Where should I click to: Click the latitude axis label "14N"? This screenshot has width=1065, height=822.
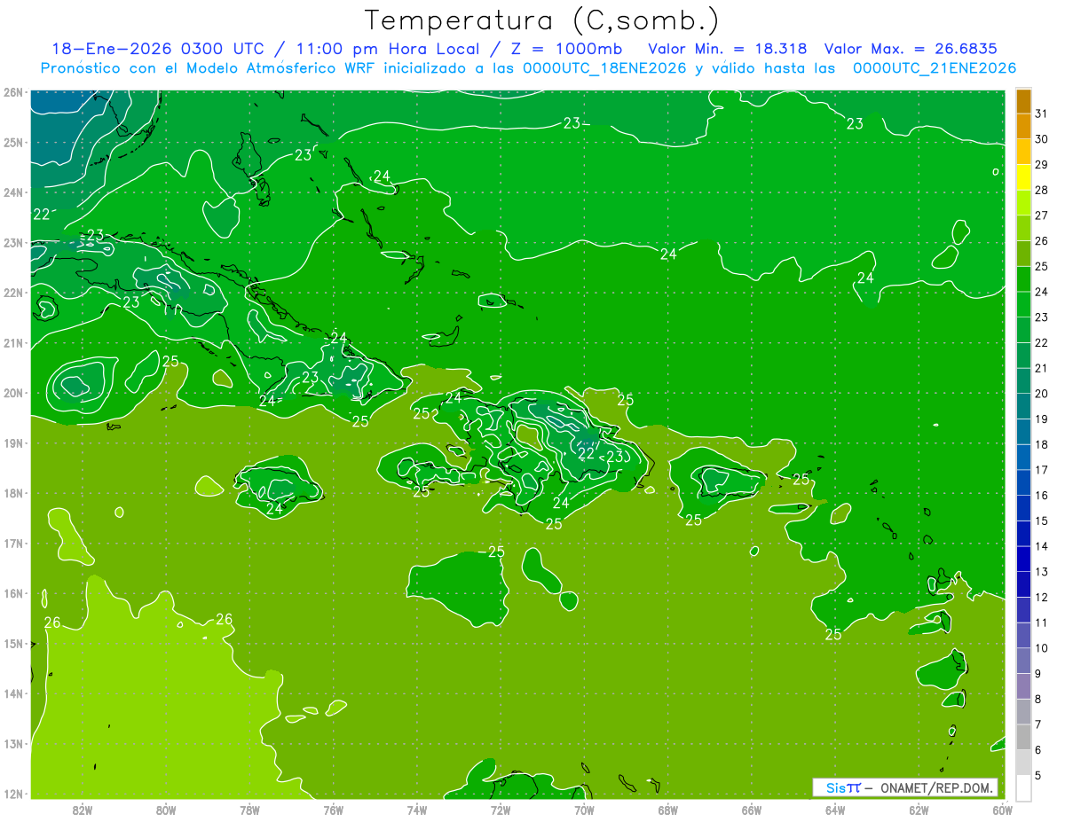[13, 693]
